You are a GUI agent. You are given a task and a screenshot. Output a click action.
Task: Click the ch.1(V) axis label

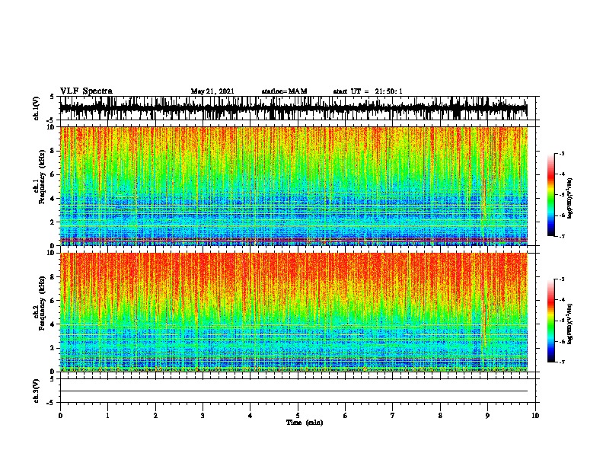37,108
